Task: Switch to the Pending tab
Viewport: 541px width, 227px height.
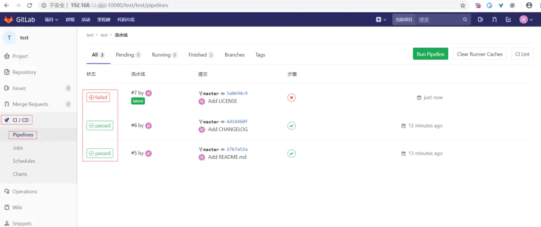Action: (x=128, y=55)
